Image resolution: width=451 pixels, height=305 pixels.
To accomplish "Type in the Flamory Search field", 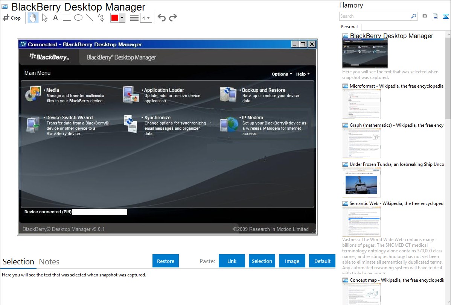I will click(x=375, y=16).
